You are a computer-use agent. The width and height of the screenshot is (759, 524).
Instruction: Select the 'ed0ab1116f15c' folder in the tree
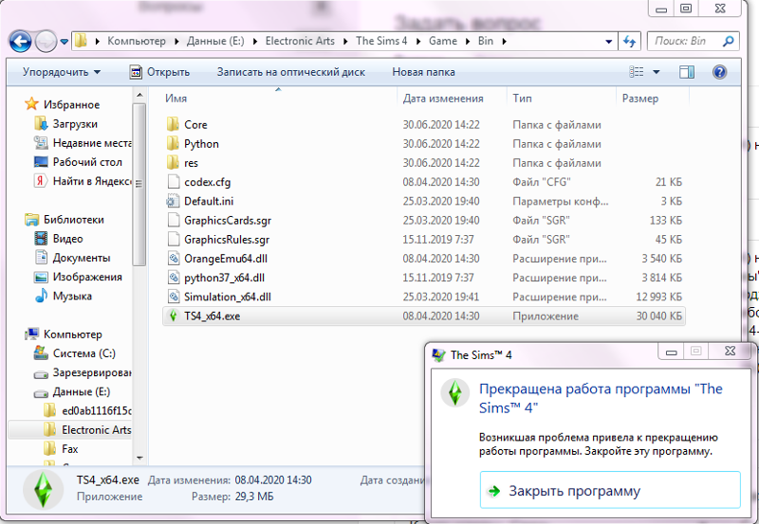coord(87,411)
